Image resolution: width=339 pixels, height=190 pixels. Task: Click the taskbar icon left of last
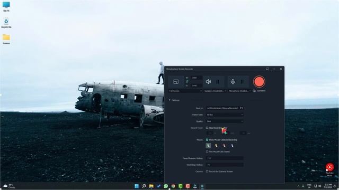(x=195, y=186)
